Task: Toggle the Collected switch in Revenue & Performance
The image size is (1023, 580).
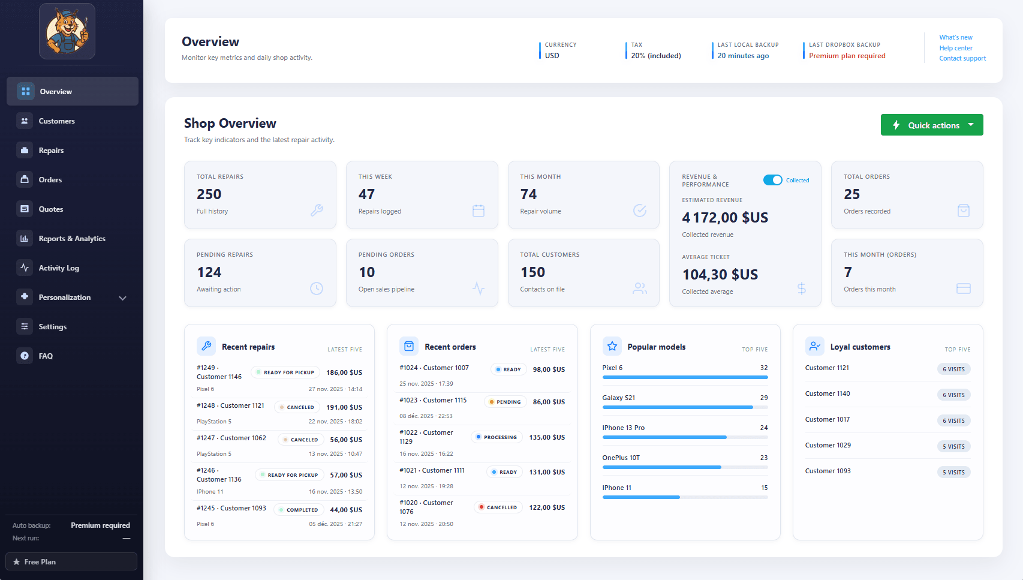Action: point(774,180)
